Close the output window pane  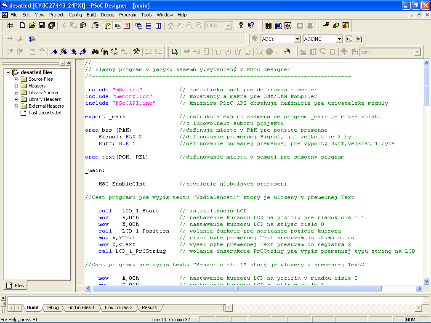tap(3, 298)
